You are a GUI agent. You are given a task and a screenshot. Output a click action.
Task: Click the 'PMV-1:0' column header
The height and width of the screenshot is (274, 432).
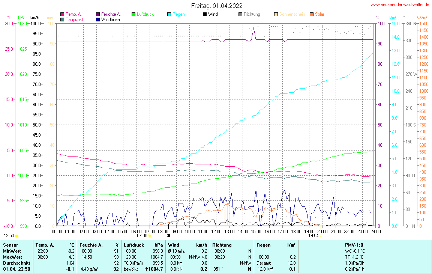click(x=354, y=245)
